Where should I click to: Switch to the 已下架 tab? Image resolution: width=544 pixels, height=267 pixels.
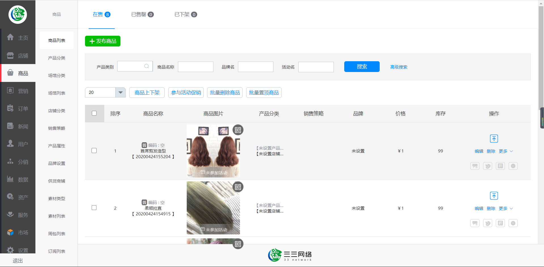point(186,14)
